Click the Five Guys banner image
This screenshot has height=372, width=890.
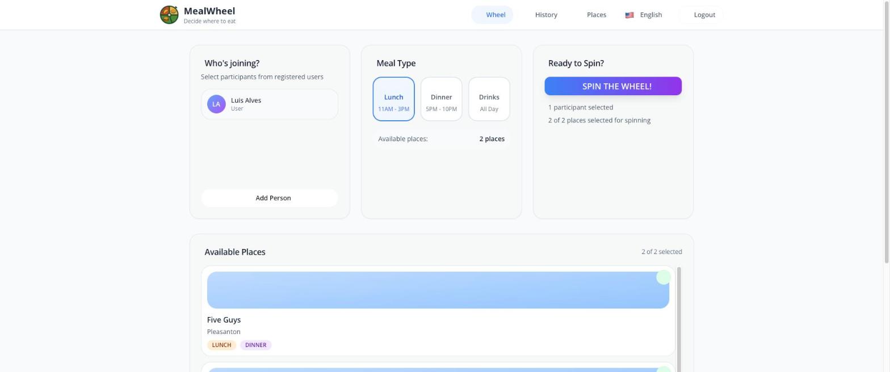pyautogui.click(x=438, y=290)
